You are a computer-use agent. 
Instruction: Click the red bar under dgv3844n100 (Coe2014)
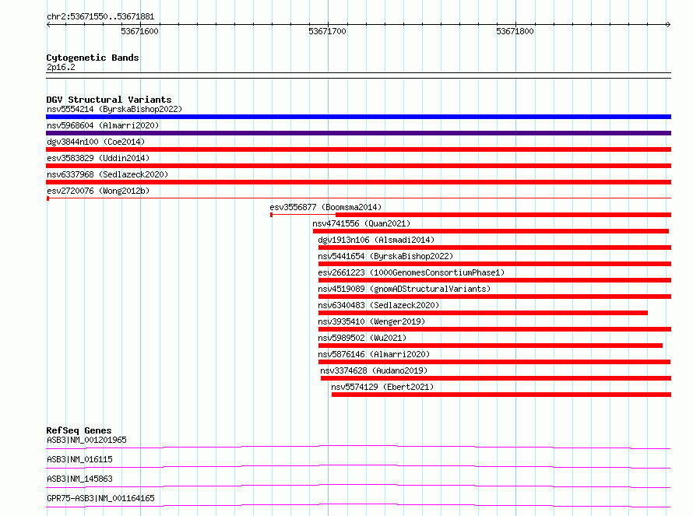(358, 149)
